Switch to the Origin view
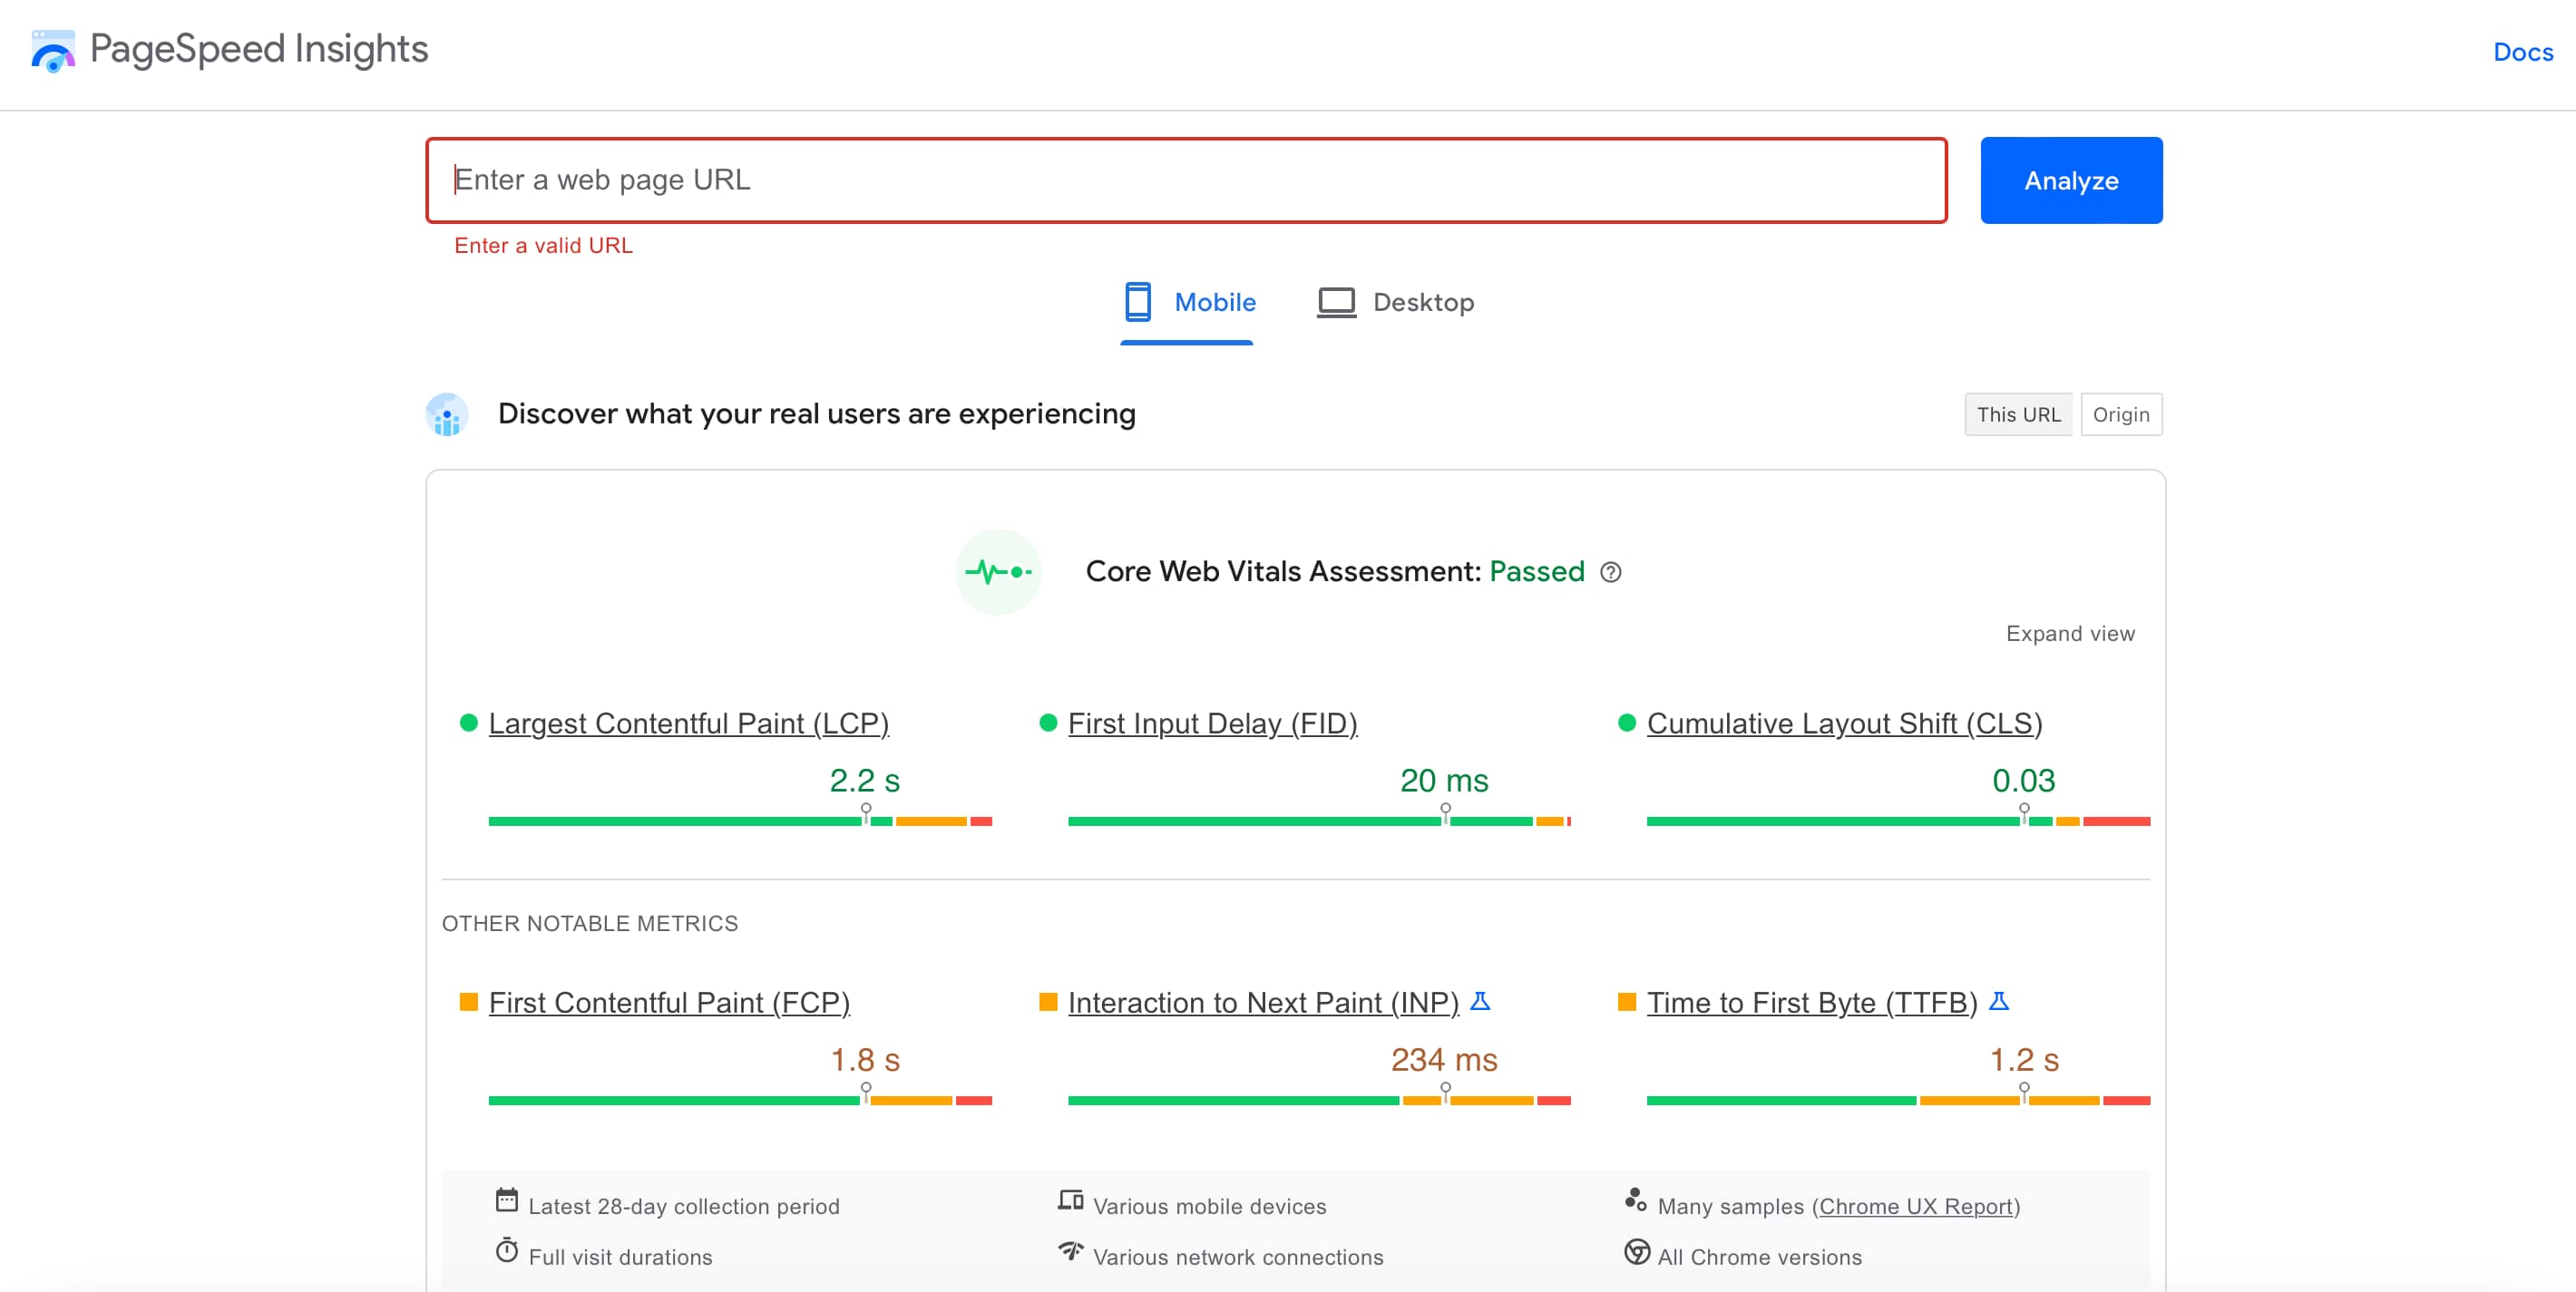 [x=2121, y=413]
